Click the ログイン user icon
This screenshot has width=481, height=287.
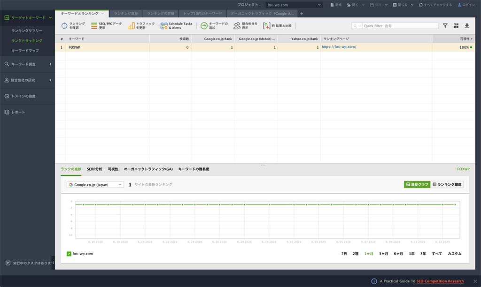[x=459, y=5]
